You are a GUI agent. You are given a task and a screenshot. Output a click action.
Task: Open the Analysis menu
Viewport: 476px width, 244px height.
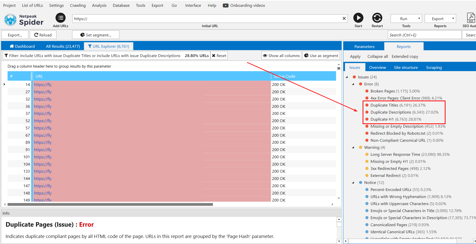tap(99, 5)
